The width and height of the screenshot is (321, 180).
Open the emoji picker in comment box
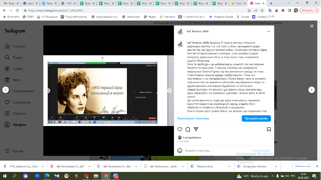pos(180,151)
